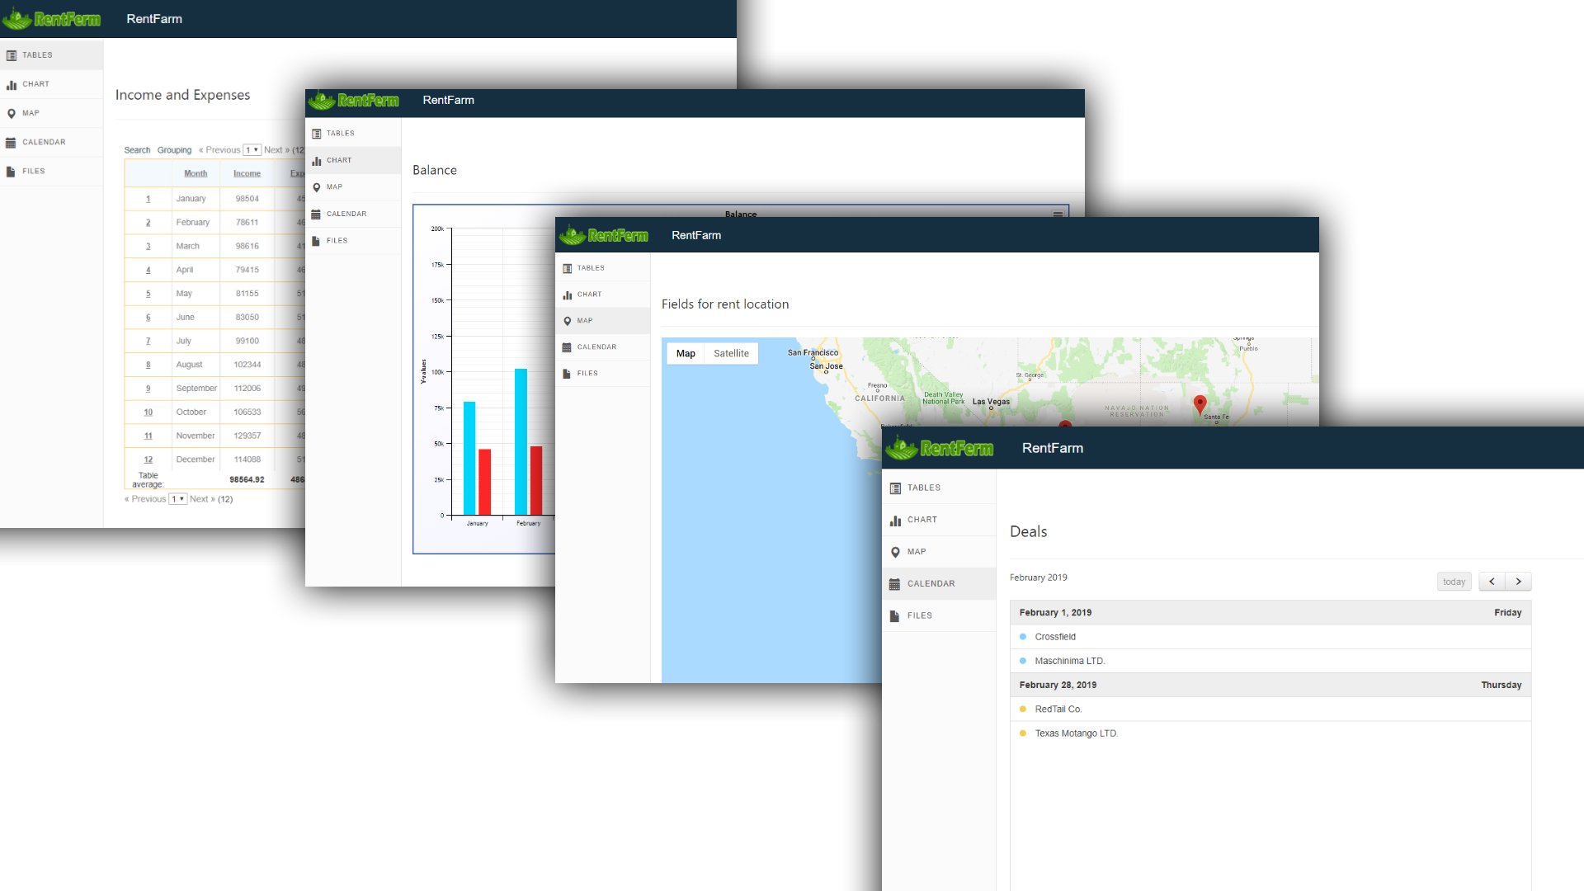Screen dimensions: 1584x891
Task: Click the Grouping link above the income table
Action: pyautogui.click(x=174, y=150)
